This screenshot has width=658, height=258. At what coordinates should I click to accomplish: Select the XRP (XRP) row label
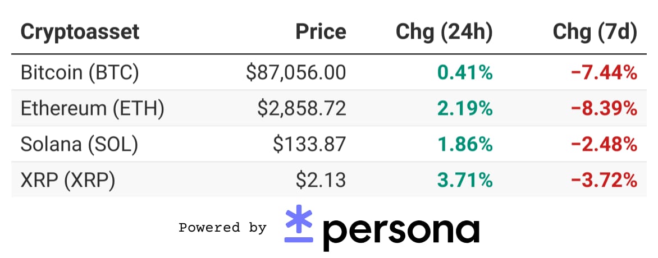pyautogui.click(x=67, y=181)
